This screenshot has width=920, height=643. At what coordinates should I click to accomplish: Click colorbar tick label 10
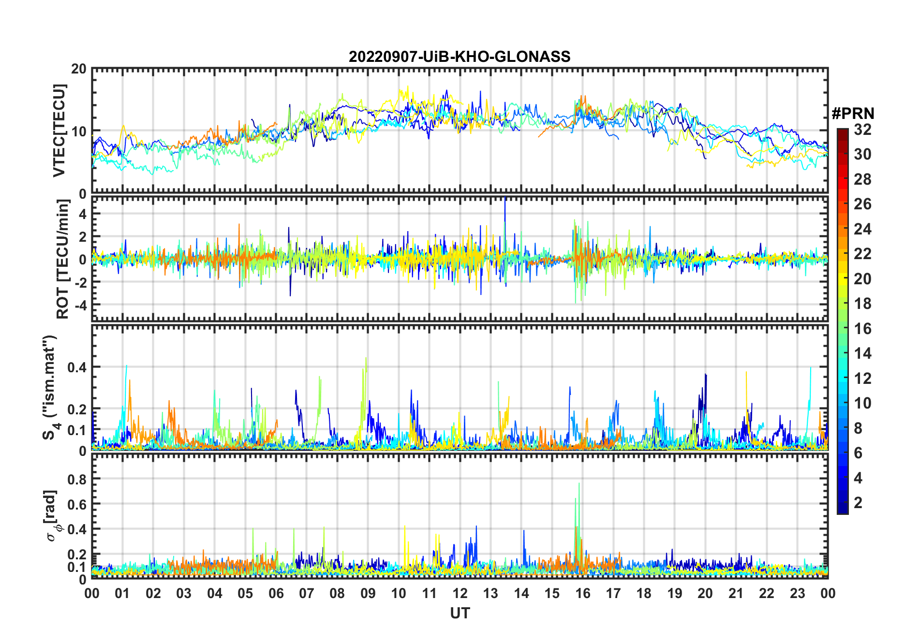pyautogui.click(x=862, y=403)
